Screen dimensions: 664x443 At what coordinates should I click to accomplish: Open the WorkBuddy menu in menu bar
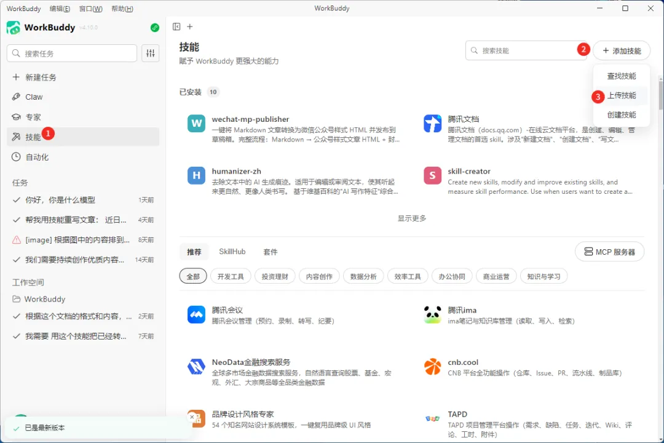[x=24, y=9]
